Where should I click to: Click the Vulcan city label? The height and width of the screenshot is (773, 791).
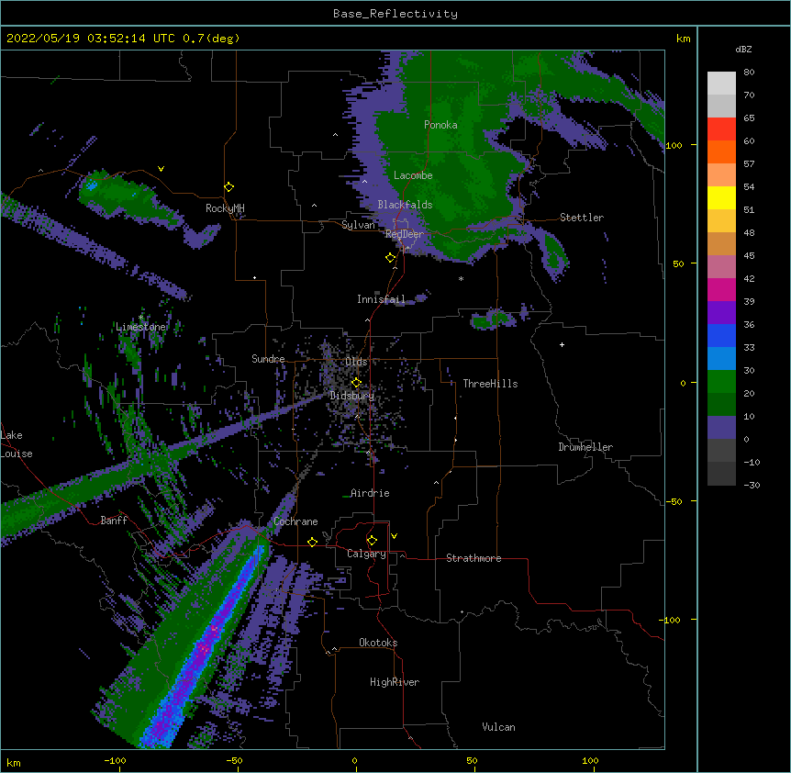[498, 727]
